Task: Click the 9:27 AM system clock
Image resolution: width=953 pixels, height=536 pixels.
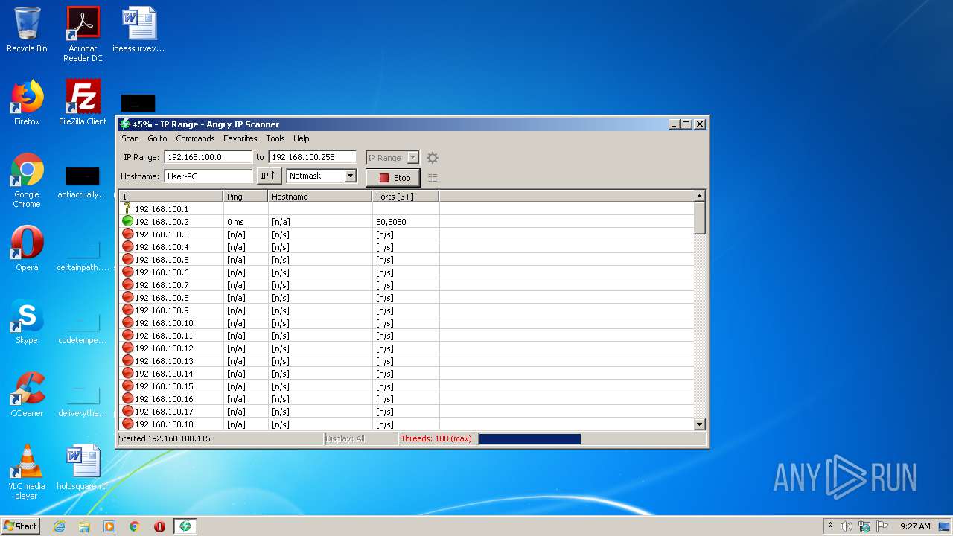Action: point(915,526)
